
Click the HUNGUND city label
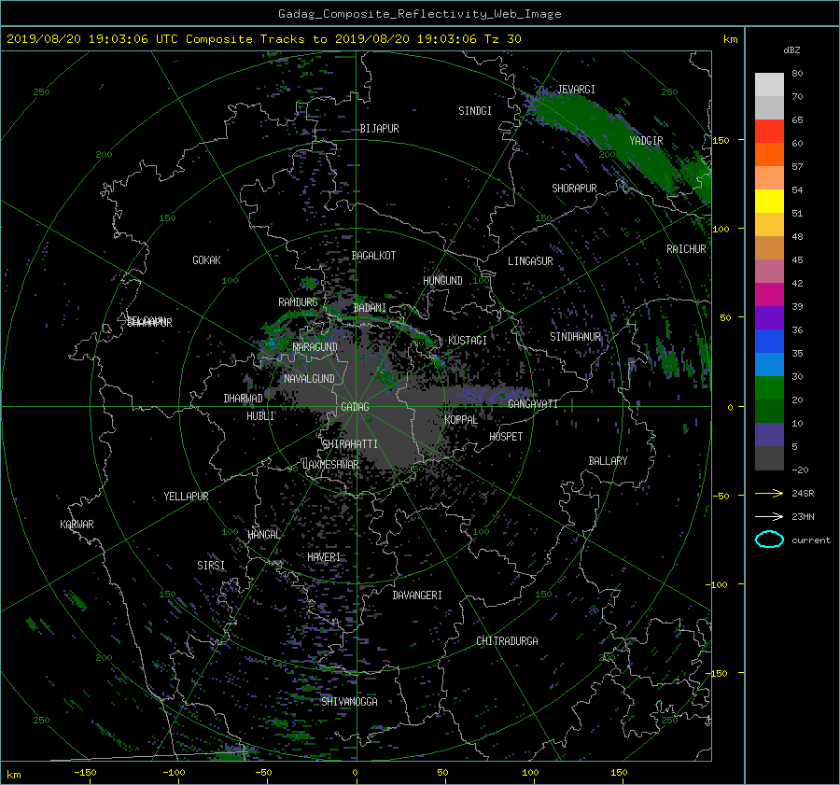click(x=442, y=281)
